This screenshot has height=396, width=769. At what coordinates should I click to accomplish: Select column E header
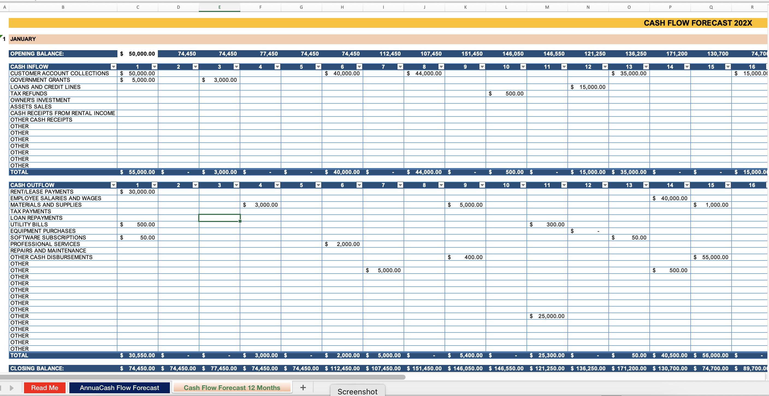tap(219, 7)
